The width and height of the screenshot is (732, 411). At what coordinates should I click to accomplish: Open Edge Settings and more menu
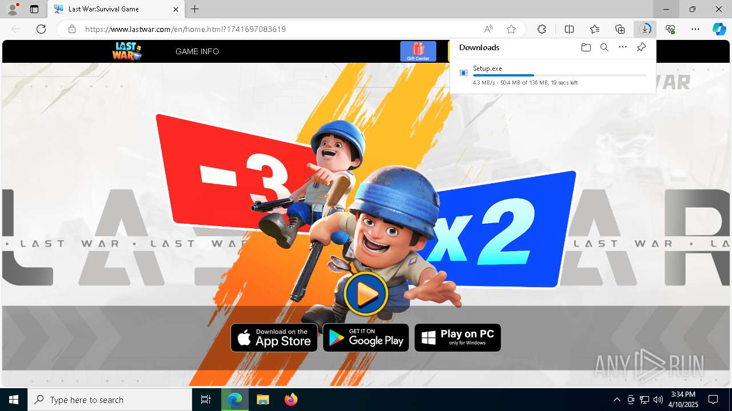tap(695, 29)
